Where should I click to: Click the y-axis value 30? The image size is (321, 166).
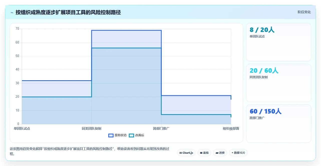click(17, 83)
